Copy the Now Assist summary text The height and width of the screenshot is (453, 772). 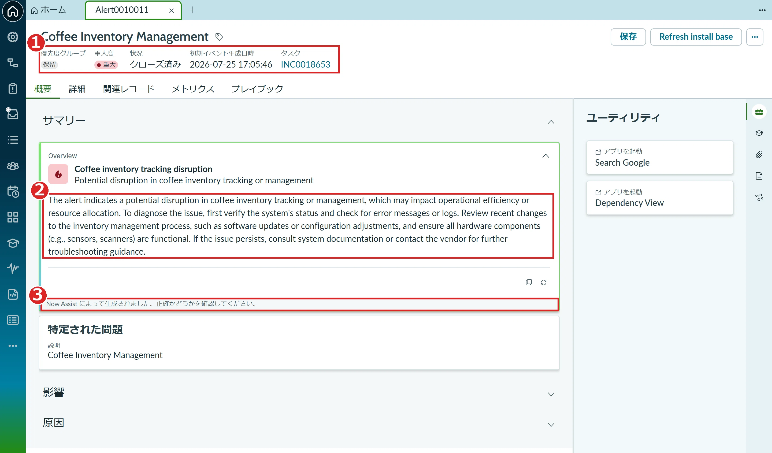529,282
